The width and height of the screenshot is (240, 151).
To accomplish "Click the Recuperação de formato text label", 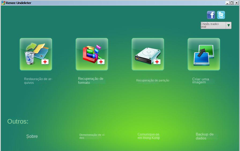I will point(90,81).
